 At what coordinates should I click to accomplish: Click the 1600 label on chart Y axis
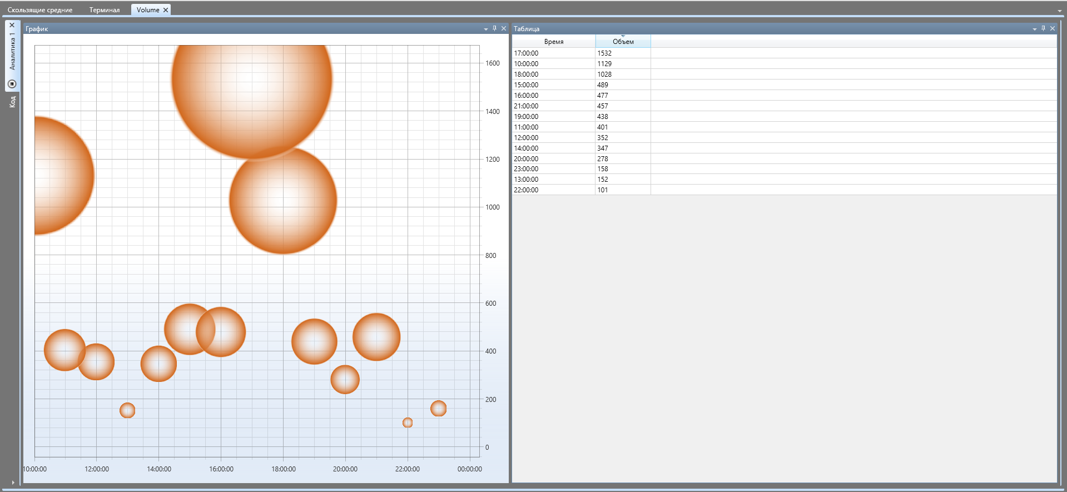493,63
